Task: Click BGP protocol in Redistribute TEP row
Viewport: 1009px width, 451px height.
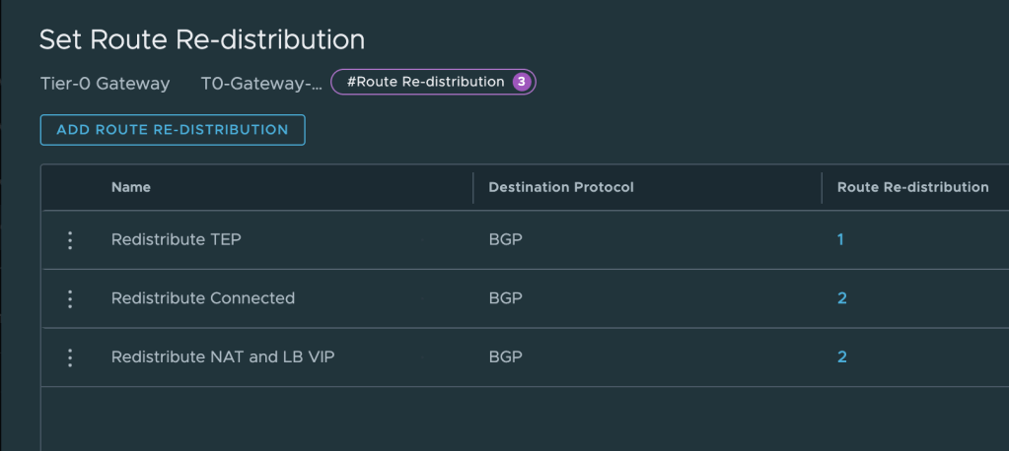Action: (505, 239)
